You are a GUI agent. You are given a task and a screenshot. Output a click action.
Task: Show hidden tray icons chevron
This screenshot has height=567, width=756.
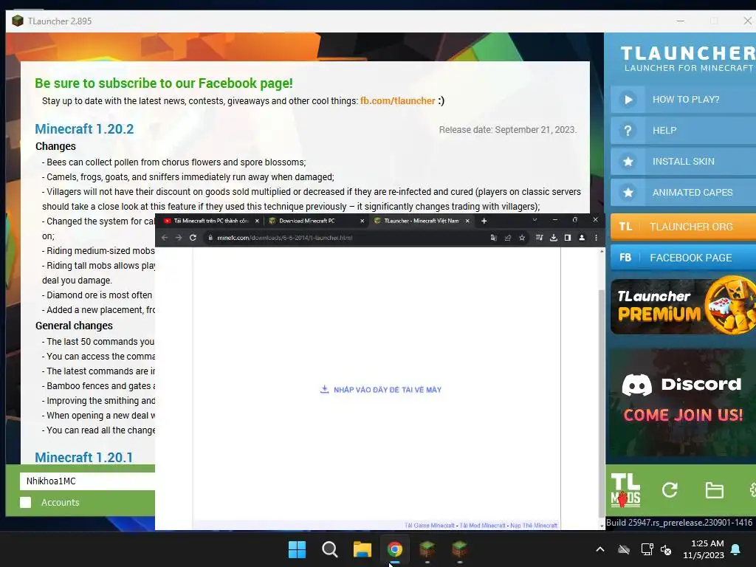[x=600, y=549]
